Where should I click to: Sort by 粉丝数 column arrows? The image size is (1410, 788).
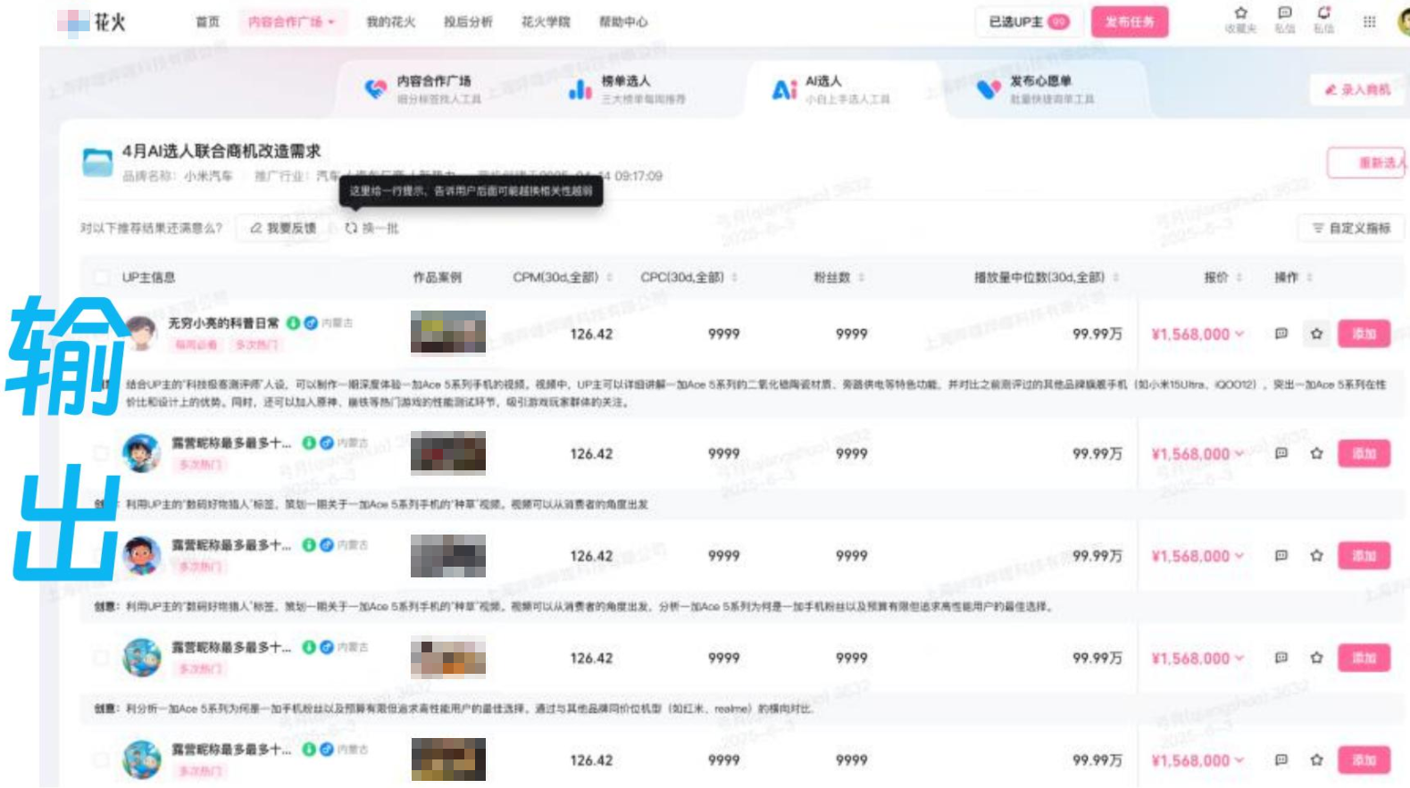click(861, 278)
